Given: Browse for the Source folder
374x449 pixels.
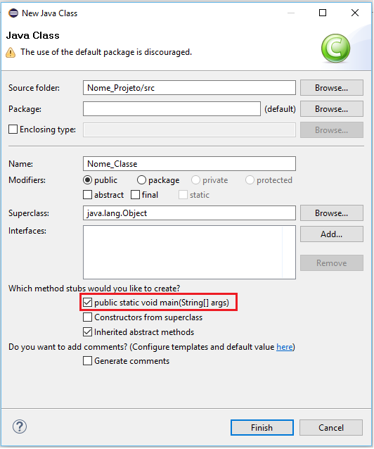Looking at the screenshot, I should tap(332, 88).
